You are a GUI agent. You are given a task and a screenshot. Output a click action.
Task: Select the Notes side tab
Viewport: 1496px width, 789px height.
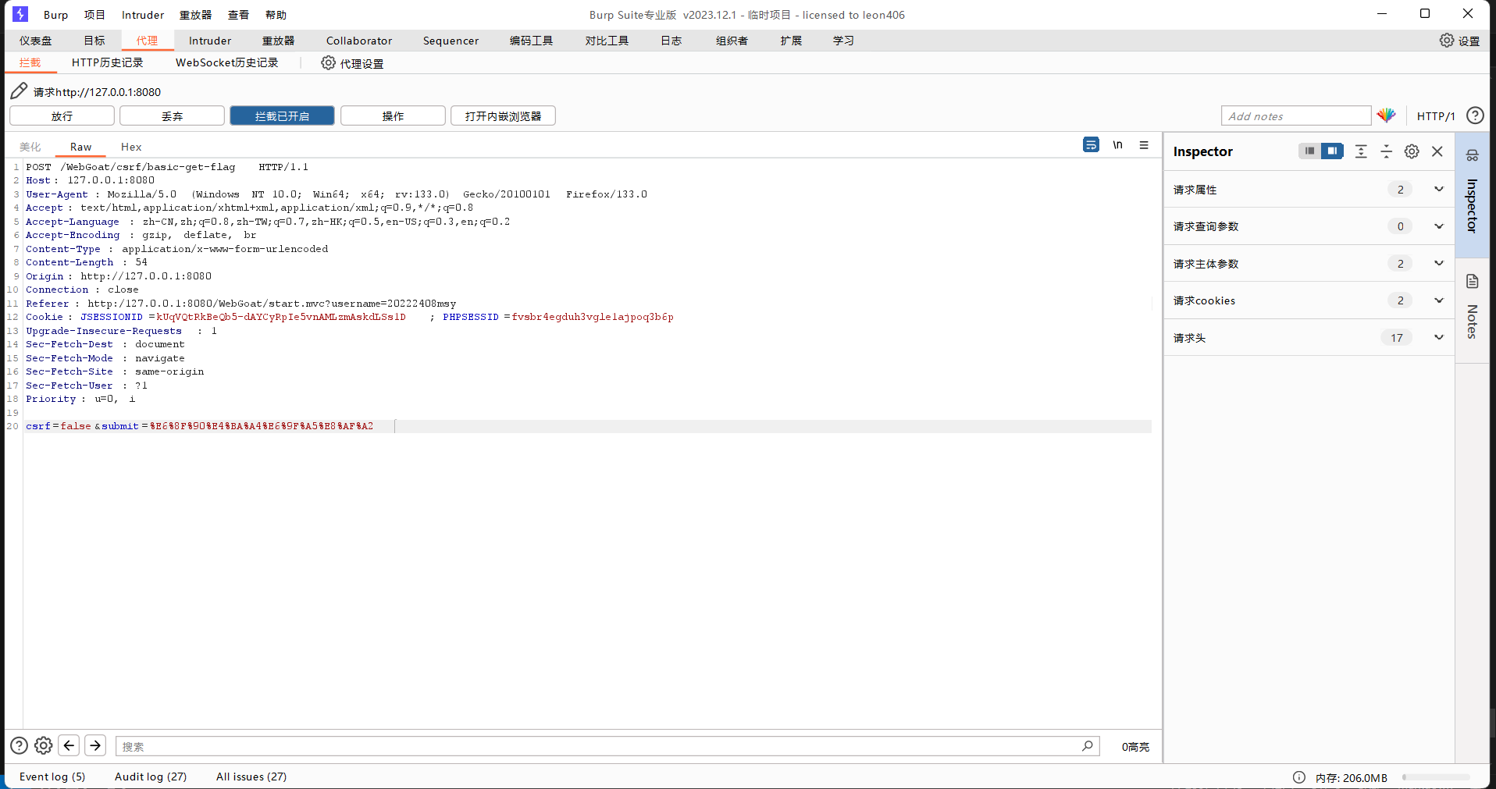point(1472,310)
